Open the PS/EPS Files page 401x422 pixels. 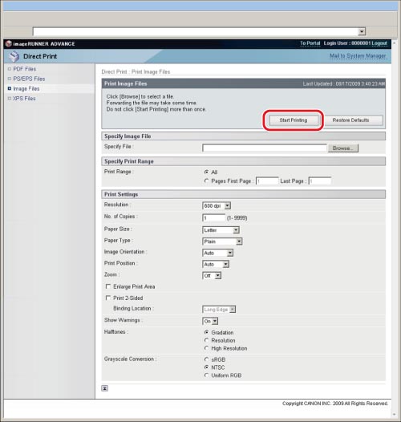pyautogui.click(x=29, y=79)
